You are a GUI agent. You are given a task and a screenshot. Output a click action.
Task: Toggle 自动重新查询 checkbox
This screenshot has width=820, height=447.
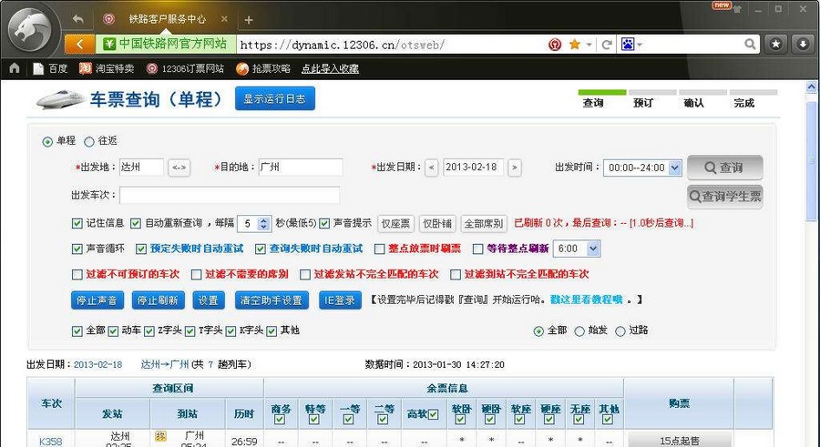pyautogui.click(x=136, y=223)
